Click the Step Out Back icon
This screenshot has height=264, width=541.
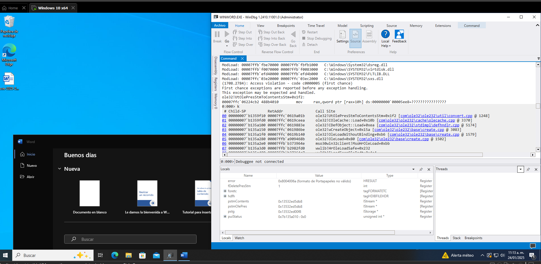260,32
